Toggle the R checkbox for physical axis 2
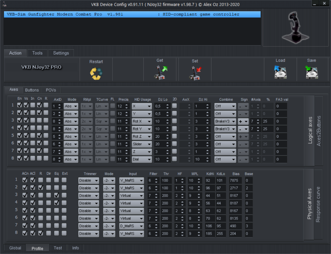Viewport: 331px width, 254px height. tap(41, 187)
